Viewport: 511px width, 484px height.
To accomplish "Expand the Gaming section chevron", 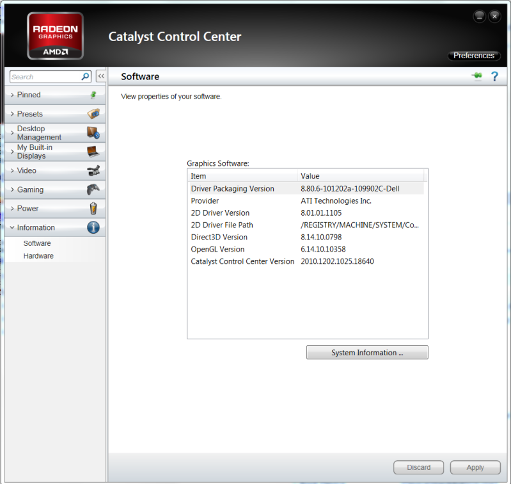I will tap(12, 190).
